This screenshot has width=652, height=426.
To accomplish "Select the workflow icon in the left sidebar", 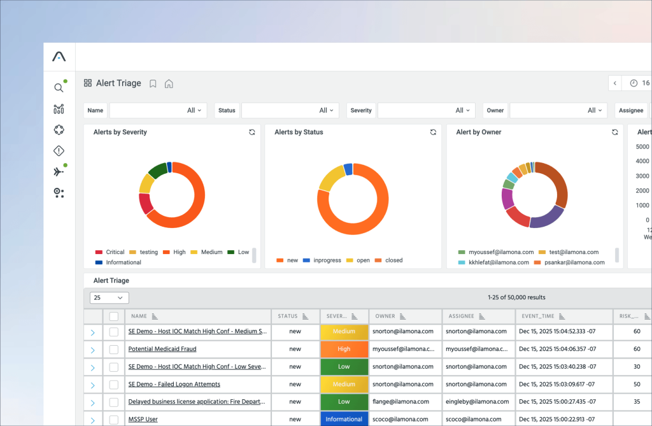I will pos(59,109).
